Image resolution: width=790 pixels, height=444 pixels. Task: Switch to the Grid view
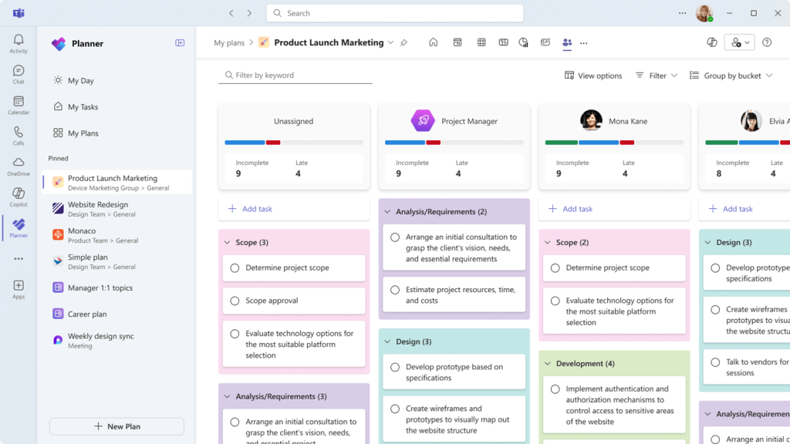click(481, 43)
